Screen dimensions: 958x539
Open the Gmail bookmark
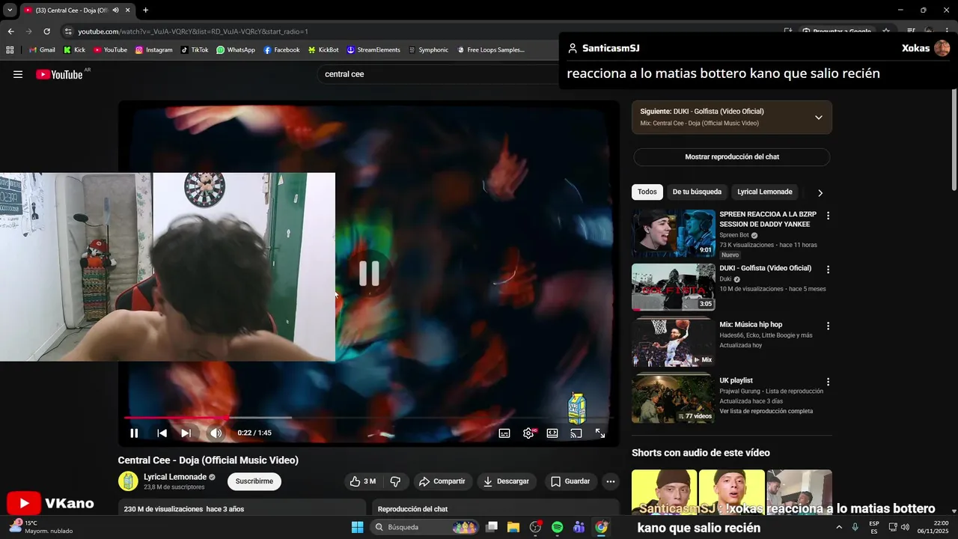pyautogui.click(x=42, y=50)
